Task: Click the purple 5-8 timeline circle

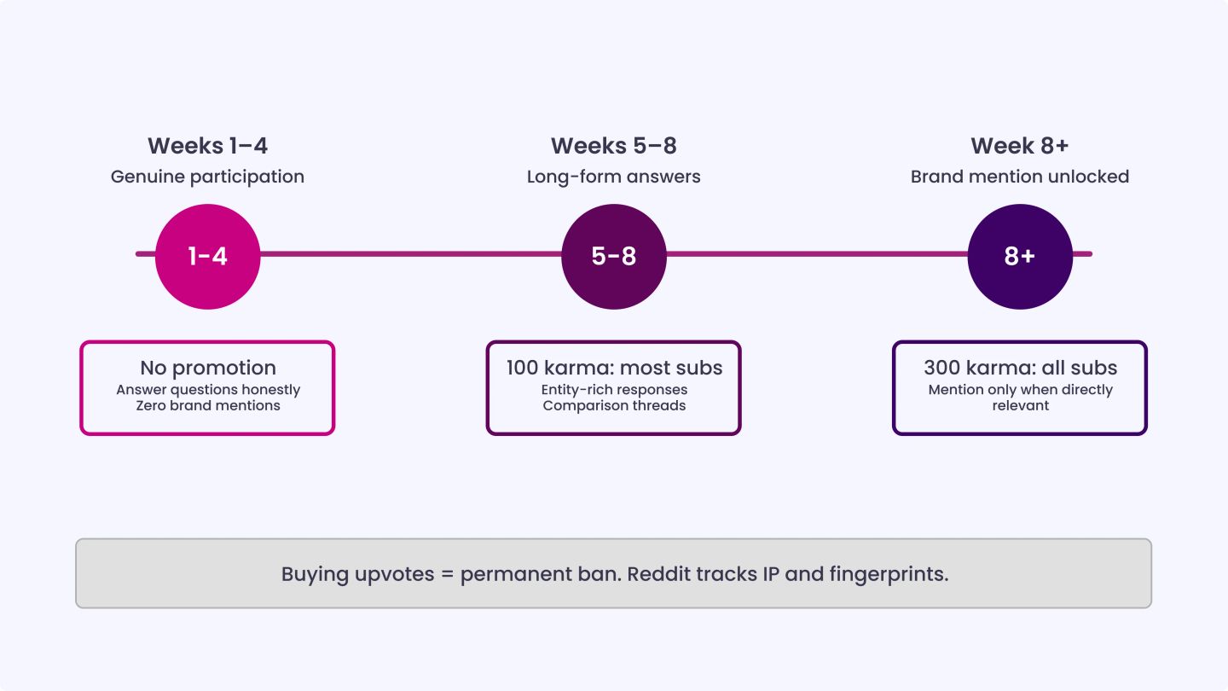Action: click(614, 254)
